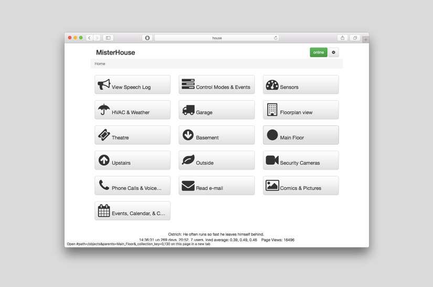The image size is (433, 287).
Task: Click the calendar icon for Events, Calendar
Action: (x=104, y=210)
